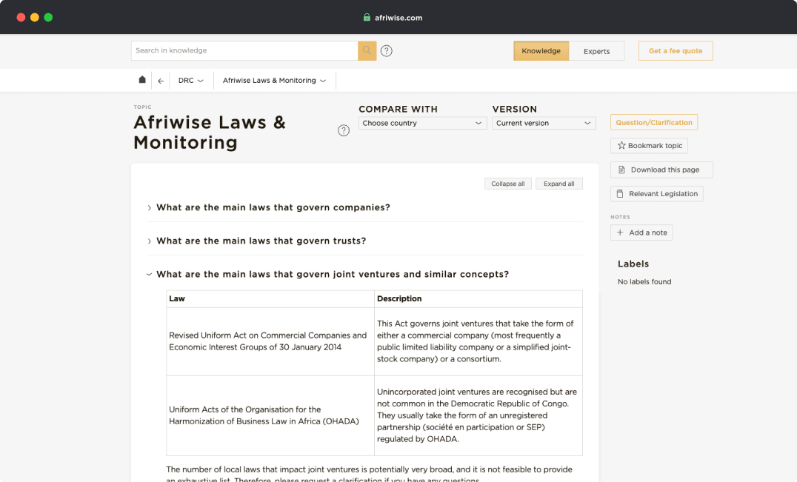Click the 'No labels found' text
The image size is (797, 482).
point(644,282)
